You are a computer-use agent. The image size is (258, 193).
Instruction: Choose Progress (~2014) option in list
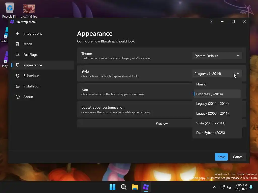pos(217,94)
